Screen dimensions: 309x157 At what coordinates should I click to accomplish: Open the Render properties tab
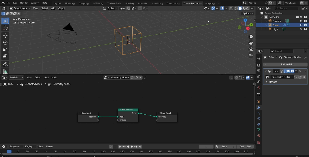click(259, 65)
